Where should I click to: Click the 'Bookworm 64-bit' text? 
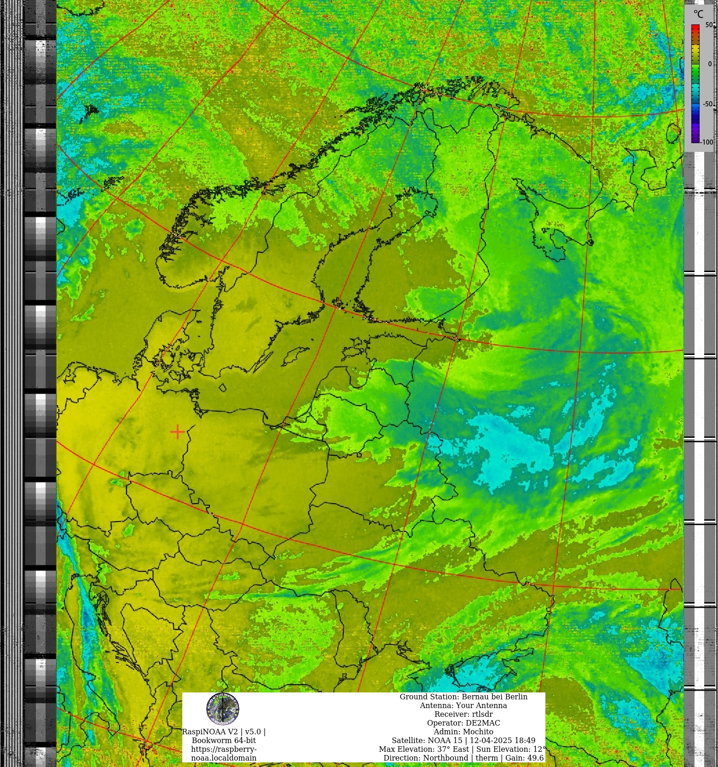(224, 740)
